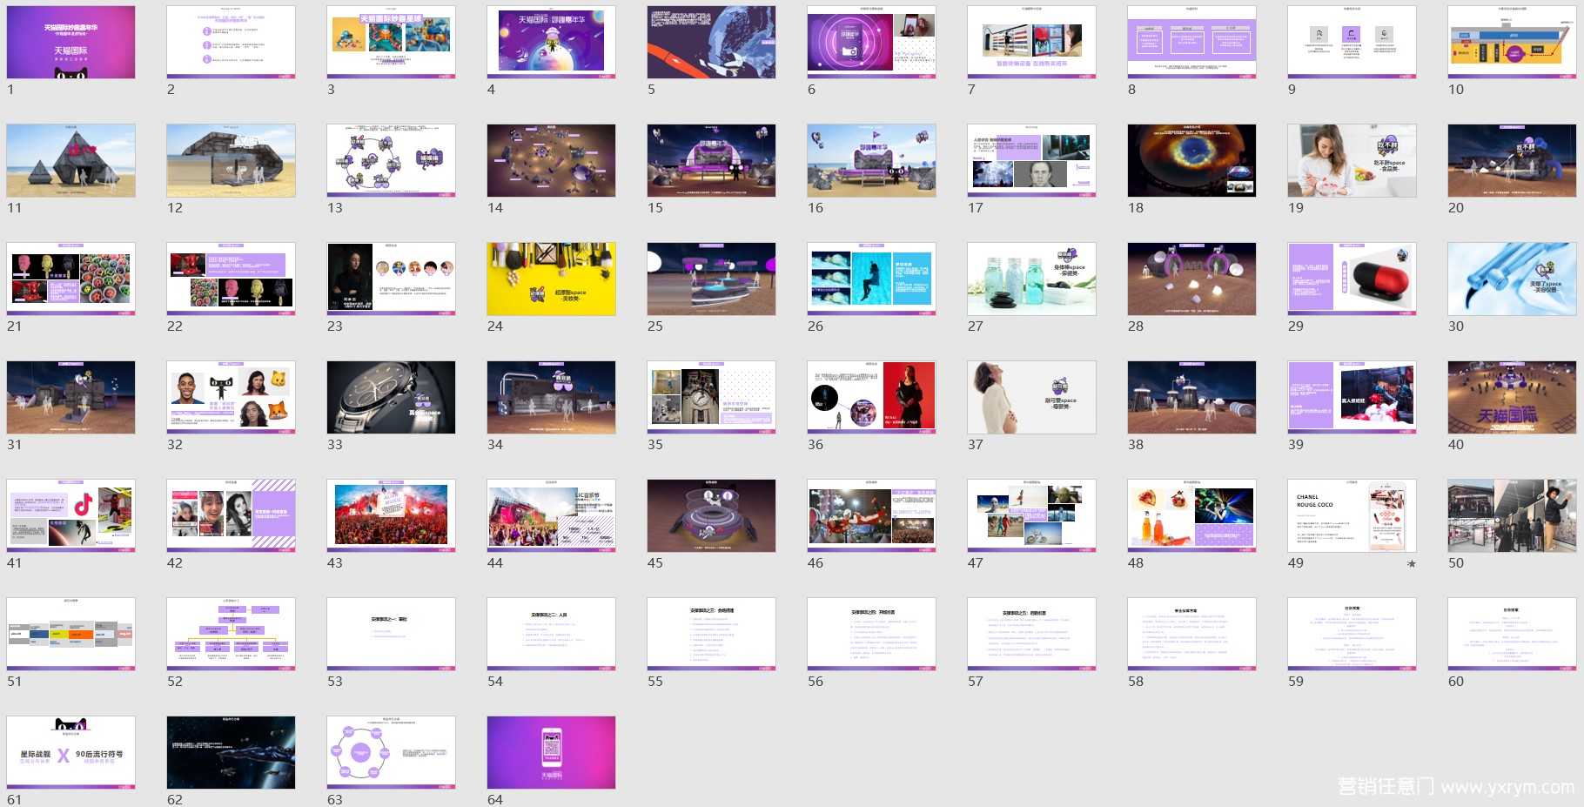
Task: Select slide 31 thumbnail
Action: pyautogui.click(x=70, y=397)
